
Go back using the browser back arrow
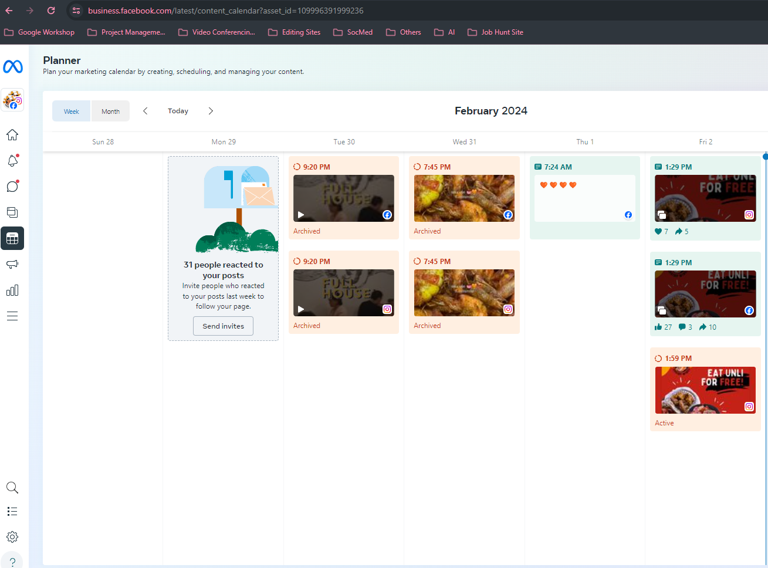point(9,11)
